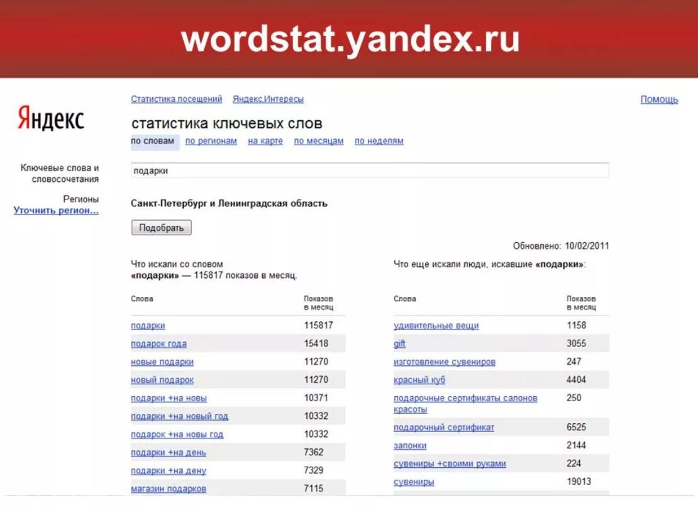Open the gift keyword link
The height and width of the screenshot is (510, 698).
399,343
